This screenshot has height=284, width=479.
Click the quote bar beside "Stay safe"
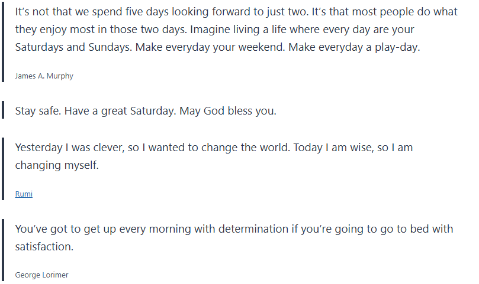coord(4,111)
